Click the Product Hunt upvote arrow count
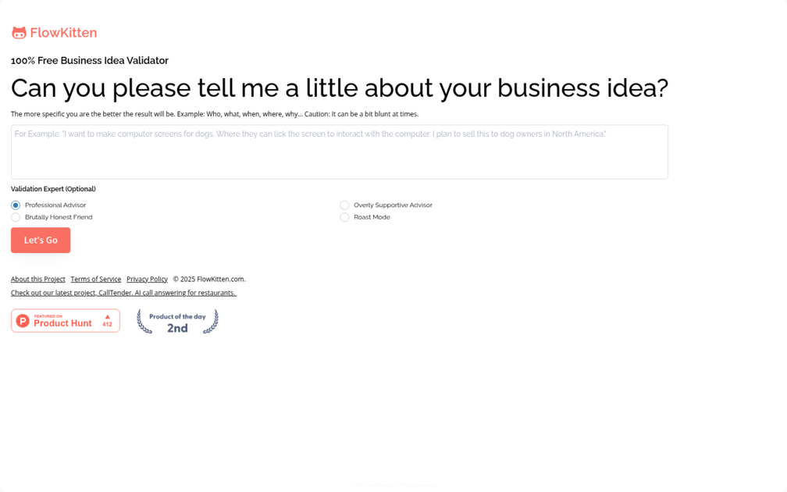 click(107, 321)
